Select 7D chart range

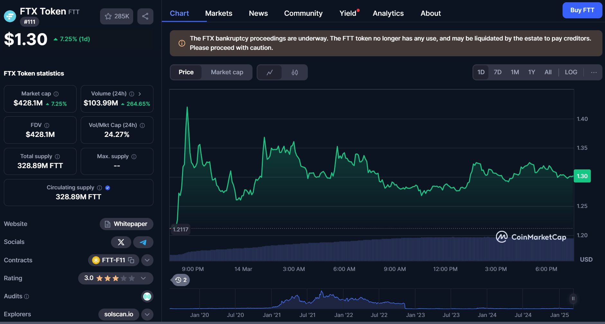click(498, 72)
